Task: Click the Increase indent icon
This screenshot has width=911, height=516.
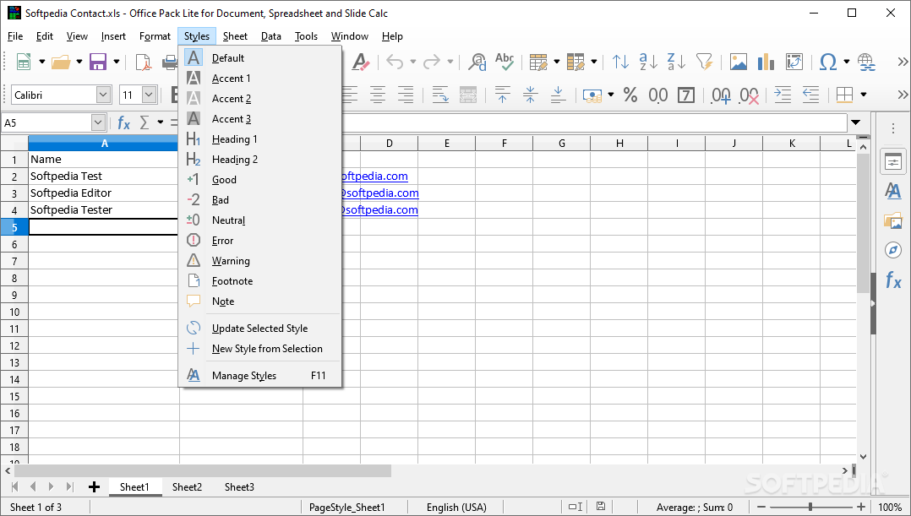Action: pyautogui.click(x=783, y=95)
